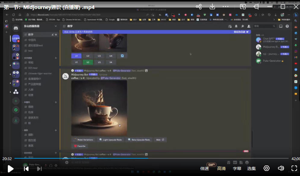Open the 高清 quality selector
Viewport: 300px width, 176px height.
point(221,168)
